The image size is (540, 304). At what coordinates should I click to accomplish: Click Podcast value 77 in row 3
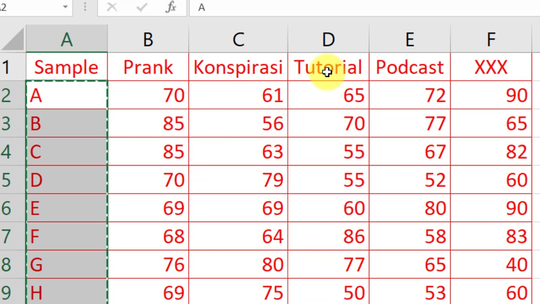coord(410,124)
